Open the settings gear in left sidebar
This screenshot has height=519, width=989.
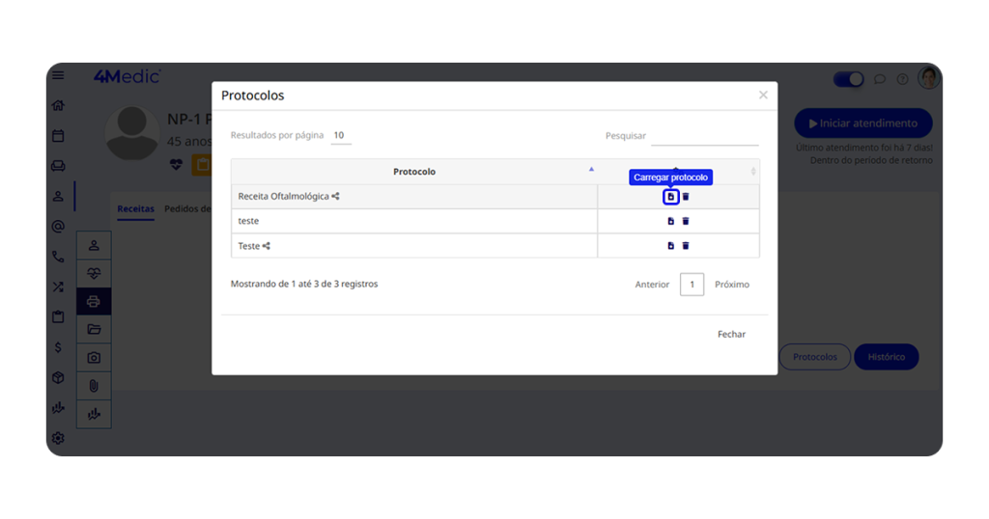[58, 438]
